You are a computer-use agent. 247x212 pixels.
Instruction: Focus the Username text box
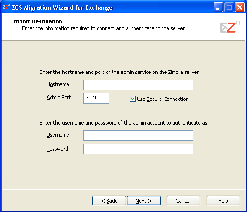point(138,135)
